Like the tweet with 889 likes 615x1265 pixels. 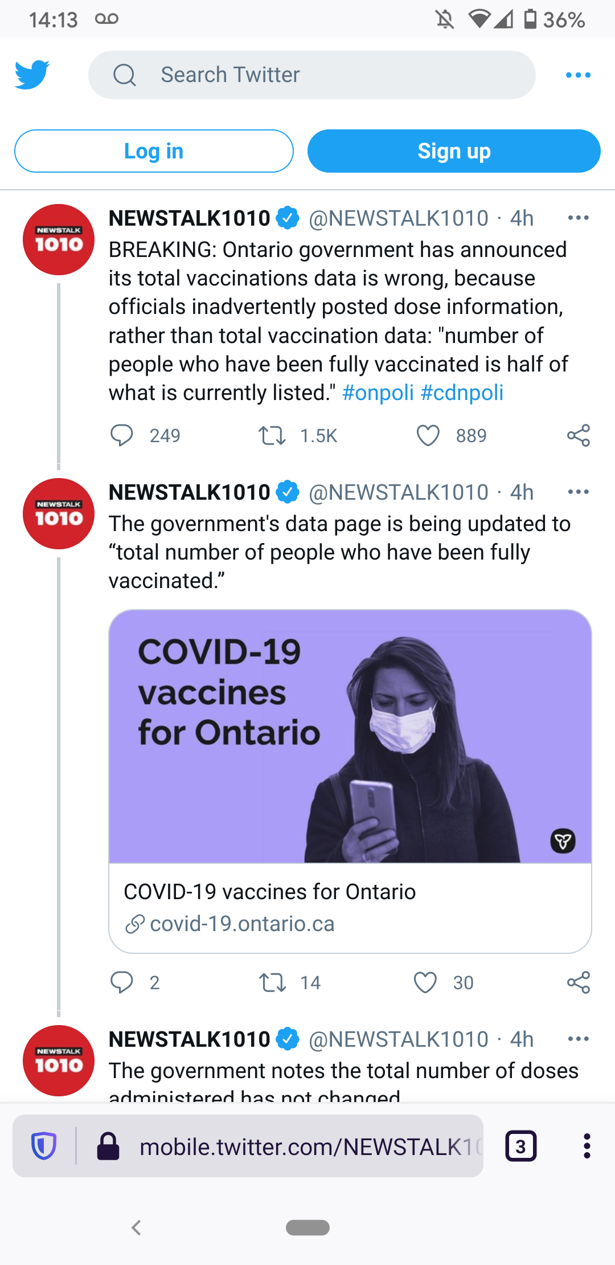pyautogui.click(x=428, y=436)
